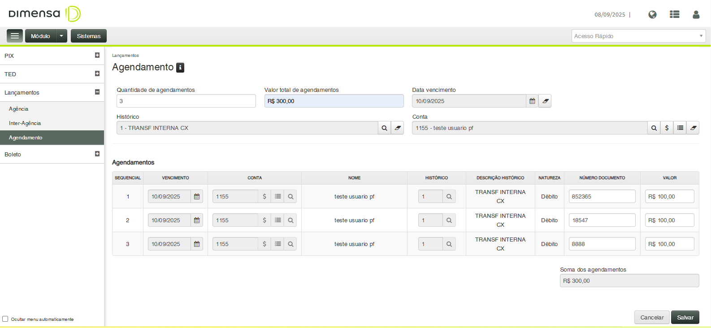
Task: Open the globe language icon
Action: coord(652,14)
